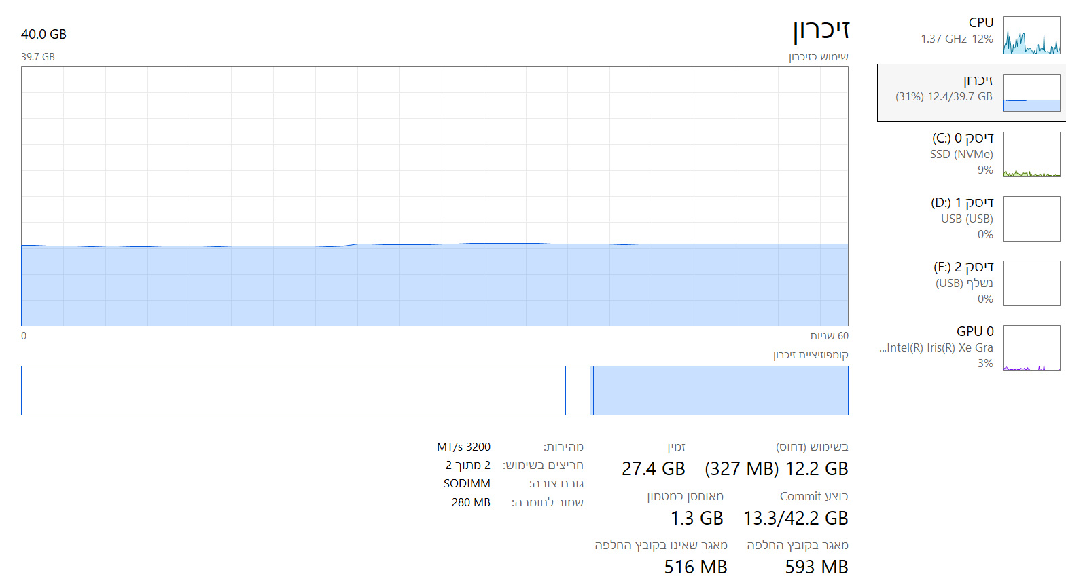Click the CPU mini graph thumbnail
This screenshot has height=583, width=1066.
click(x=1031, y=35)
